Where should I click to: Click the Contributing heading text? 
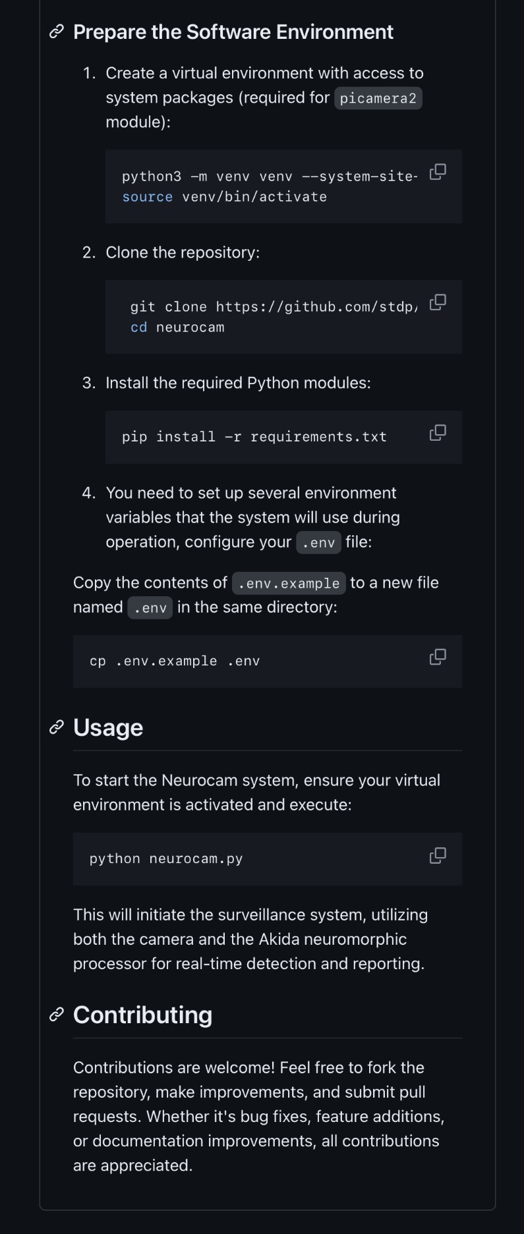(142, 1015)
